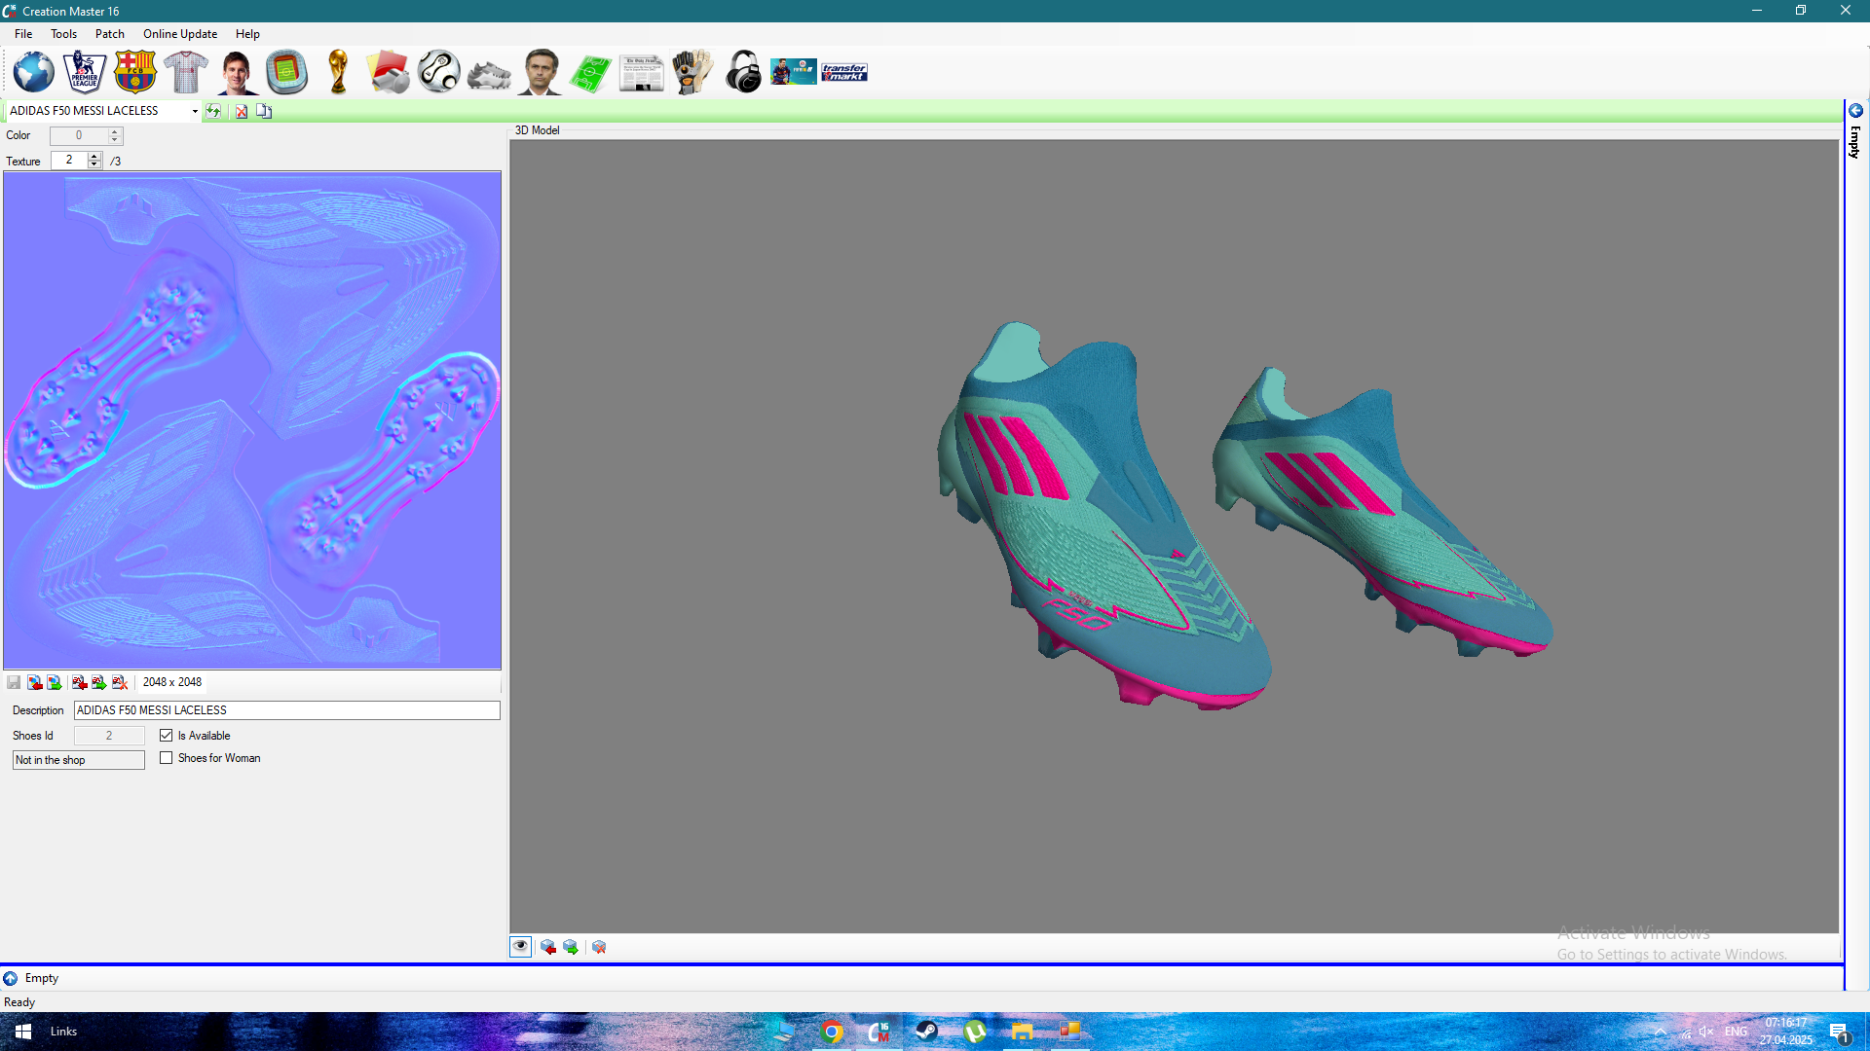
Task: Decrease the Color value stepper
Action: click(x=115, y=140)
